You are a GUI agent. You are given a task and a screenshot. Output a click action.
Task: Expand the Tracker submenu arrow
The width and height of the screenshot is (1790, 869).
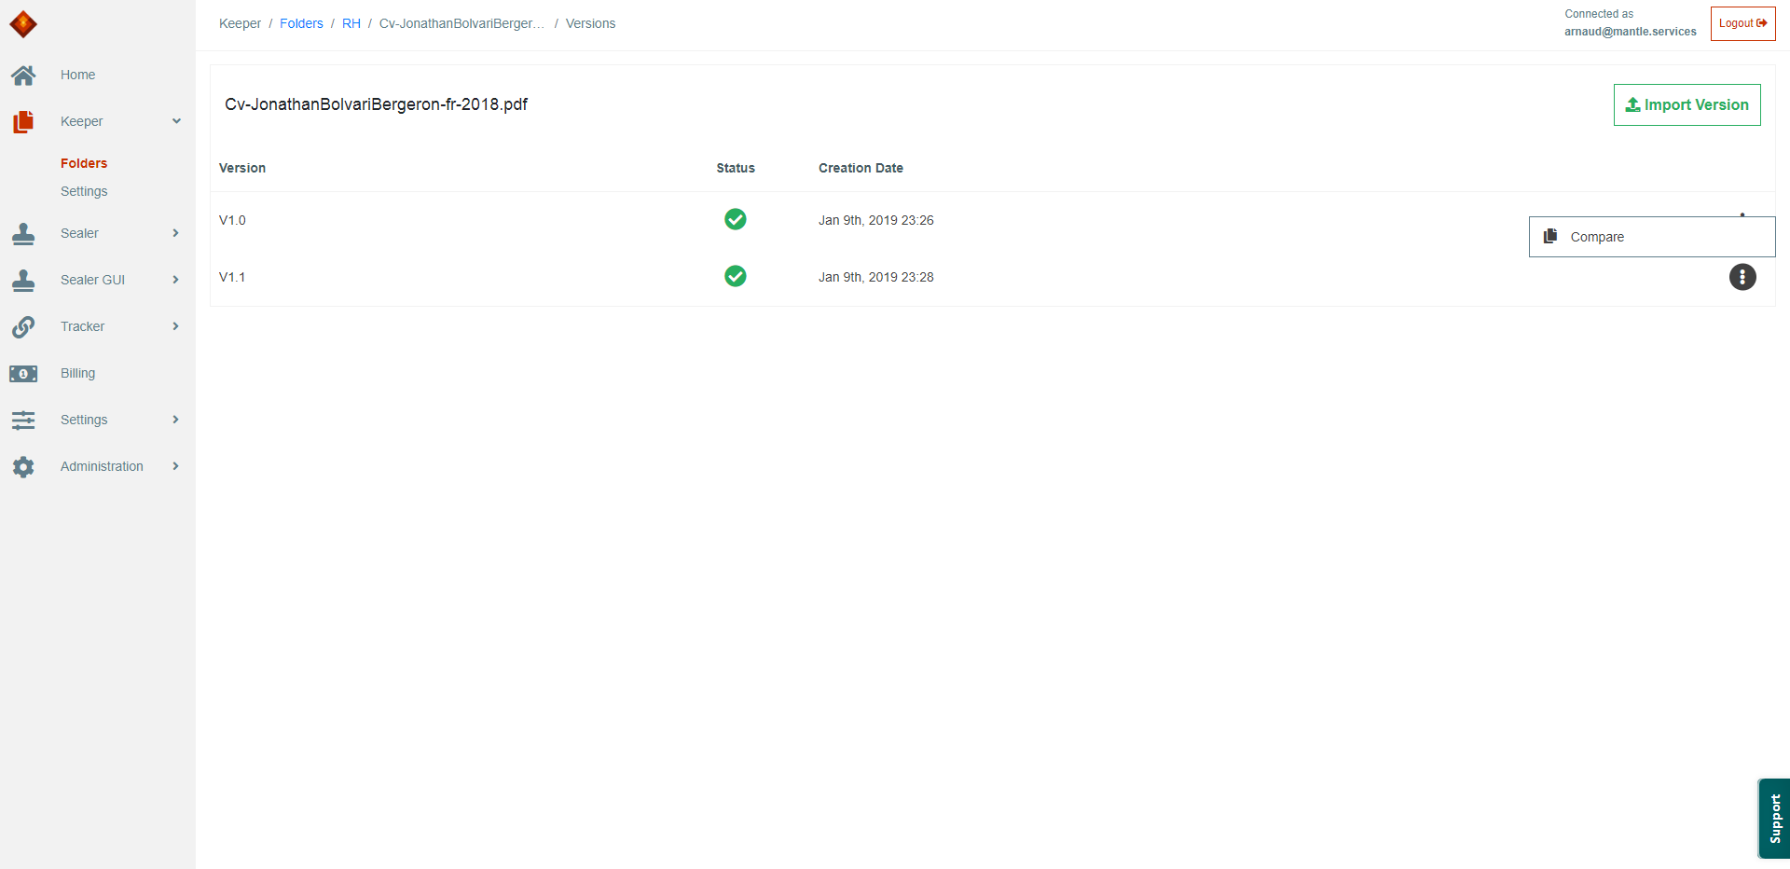point(175,326)
